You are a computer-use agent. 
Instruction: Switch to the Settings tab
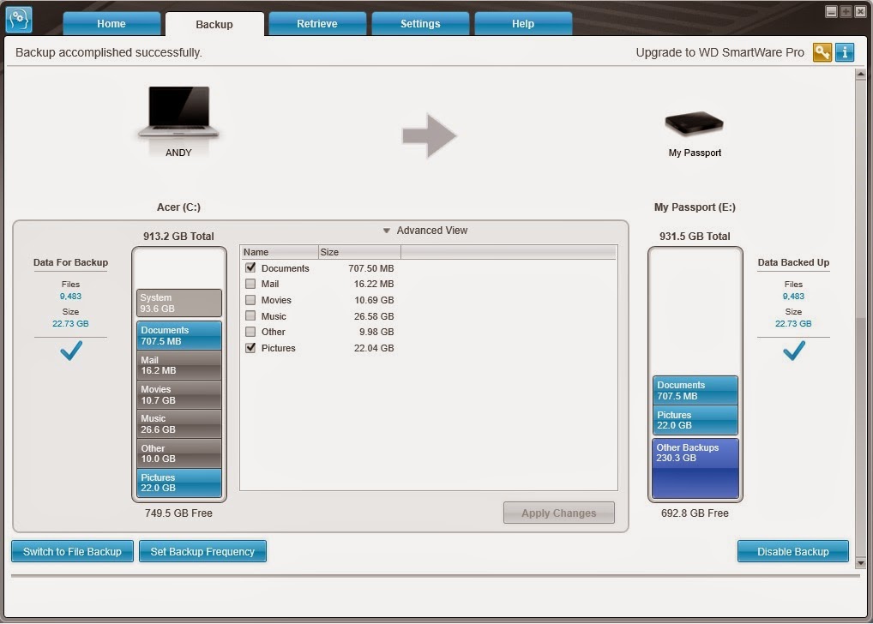[420, 23]
